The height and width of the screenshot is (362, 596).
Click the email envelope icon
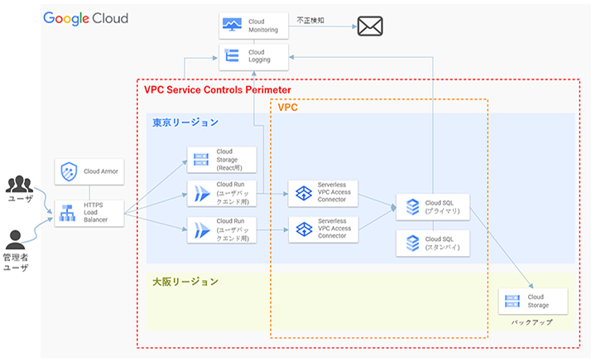(370, 27)
